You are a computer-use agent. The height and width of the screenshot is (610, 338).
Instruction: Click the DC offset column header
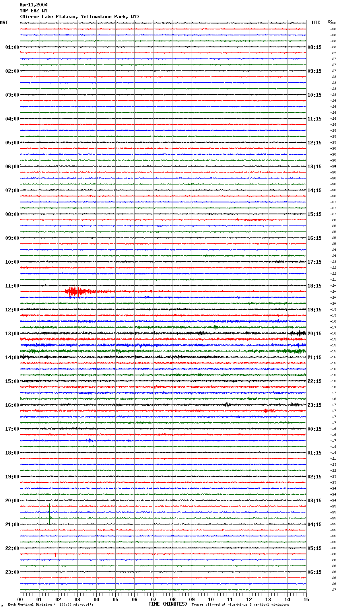pyautogui.click(x=330, y=21)
